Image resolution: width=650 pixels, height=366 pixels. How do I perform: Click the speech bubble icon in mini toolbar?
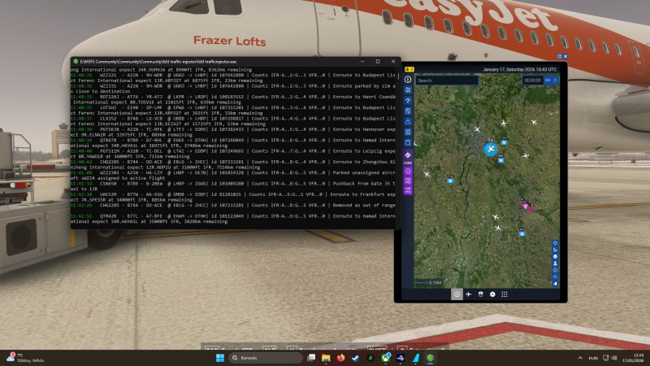pos(555,277)
